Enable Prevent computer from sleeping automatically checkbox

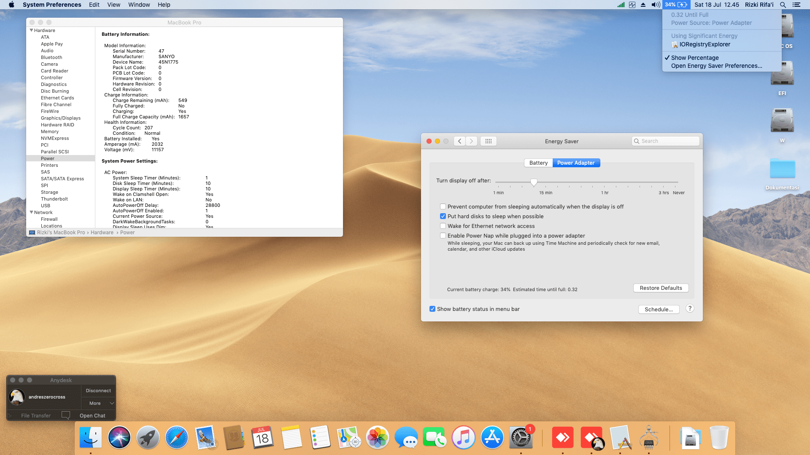(443, 206)
